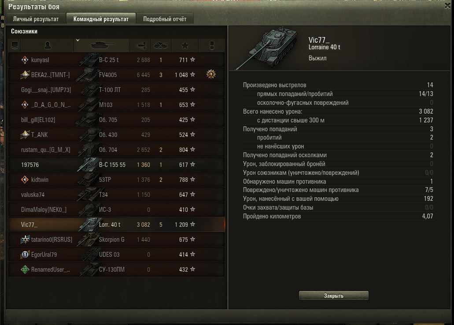Select kunyasl row in allies list
The width and height of the screenshot is (454, 325).
(116, 59)
